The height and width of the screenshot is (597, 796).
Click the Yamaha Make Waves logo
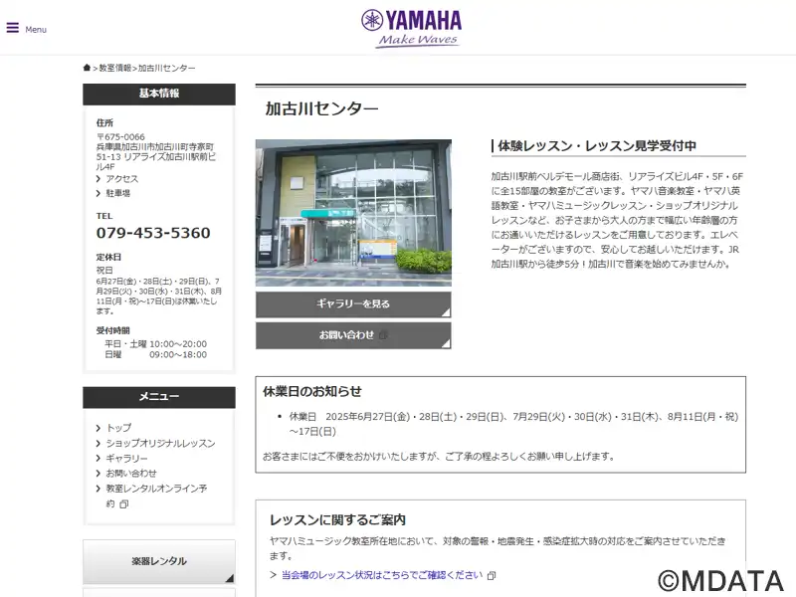(411, 29)
